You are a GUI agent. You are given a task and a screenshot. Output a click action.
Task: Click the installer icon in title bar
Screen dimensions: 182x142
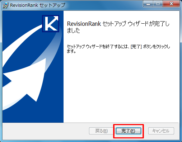click(5, 5)
